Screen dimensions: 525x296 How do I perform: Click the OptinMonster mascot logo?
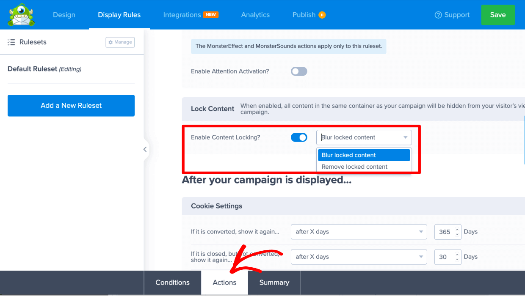20,14
